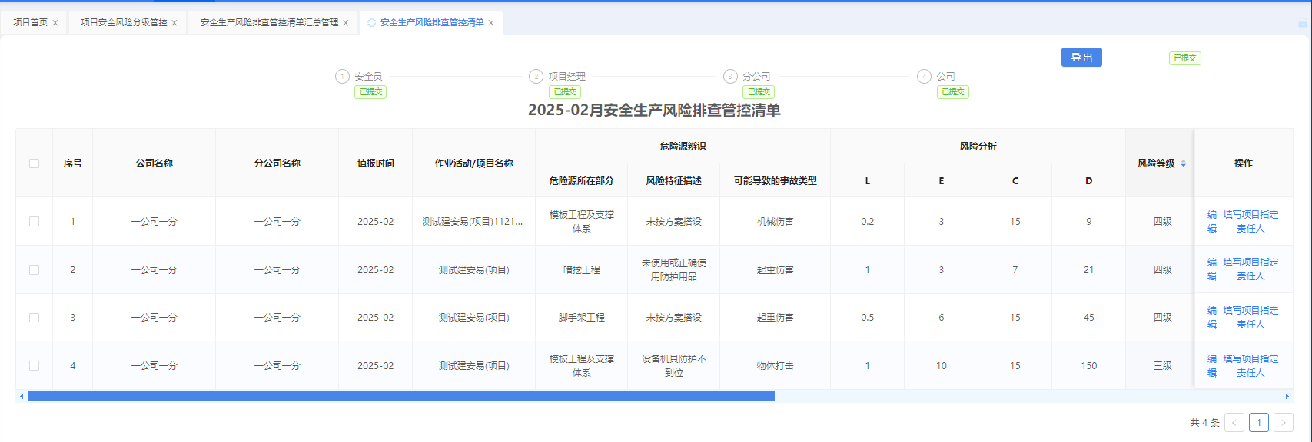
Task: Close the 项目安全风险分级管控 tab
Action: tap(174, 23)
